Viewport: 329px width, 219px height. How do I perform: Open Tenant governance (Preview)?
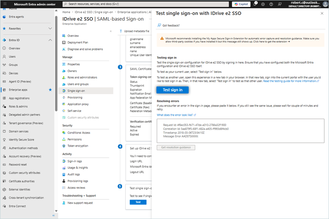[26, 123]
